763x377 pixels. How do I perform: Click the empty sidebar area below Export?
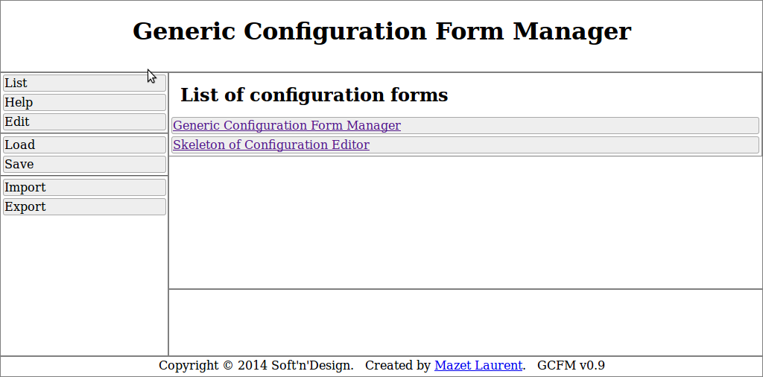84,283
